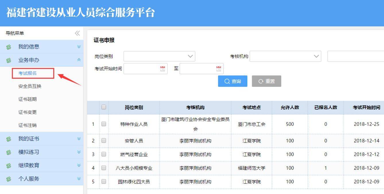Image resolution: width=384 pixels, height=194 pixels.
Task: Collapse the navigation menu with double-chevron icon
Action: [x=77, y=33]
